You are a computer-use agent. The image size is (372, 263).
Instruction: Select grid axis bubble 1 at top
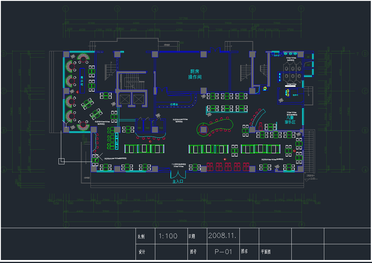[x=66, y=9]
